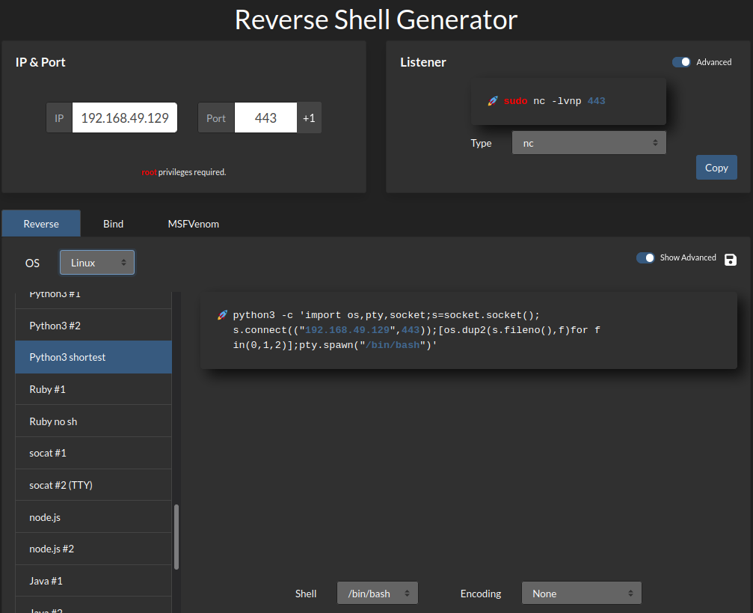Select Ruby no sh payload
The height and width of the screenshot is (613, 753).
(93, 421)
